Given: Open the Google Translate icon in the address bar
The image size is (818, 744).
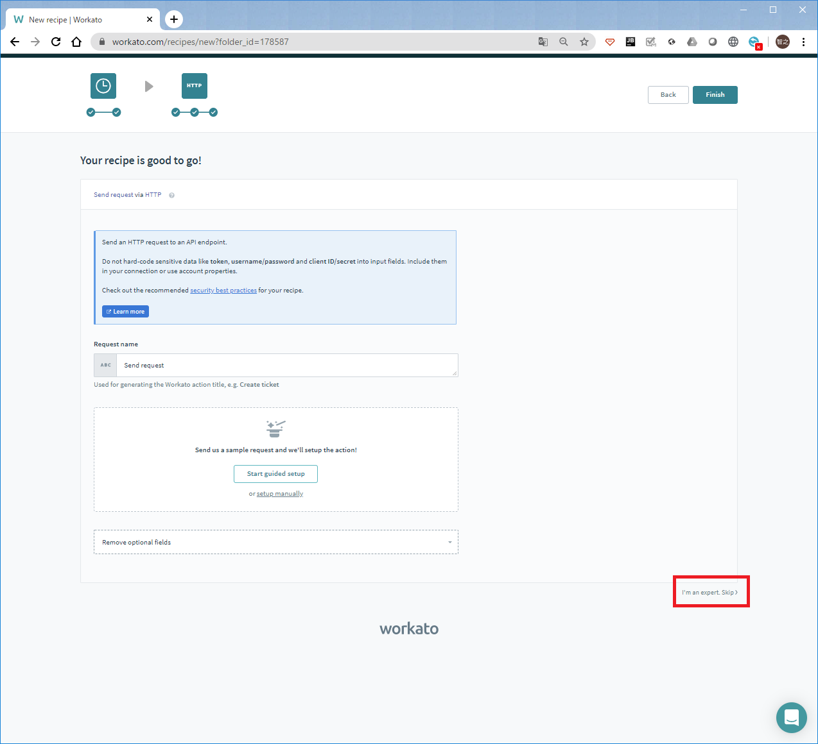Looking at the screenshot, I should pos(543,42).
